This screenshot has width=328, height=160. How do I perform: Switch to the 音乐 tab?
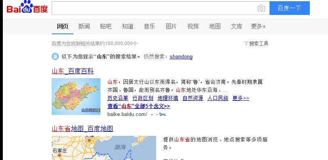tap(149, 27)
